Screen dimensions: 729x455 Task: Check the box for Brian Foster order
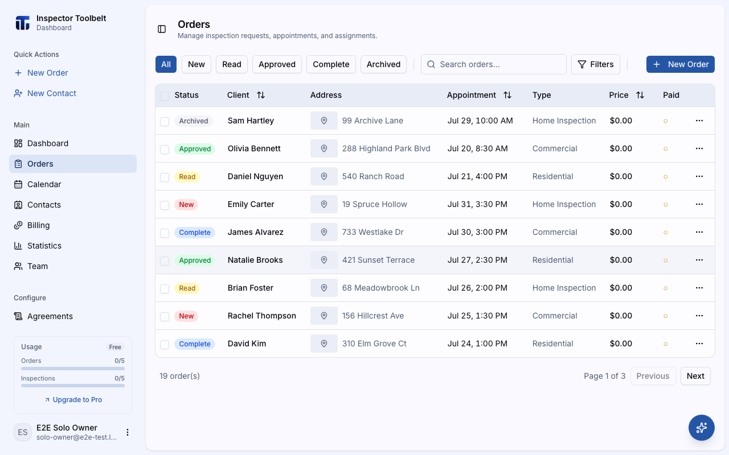[165, 288]
